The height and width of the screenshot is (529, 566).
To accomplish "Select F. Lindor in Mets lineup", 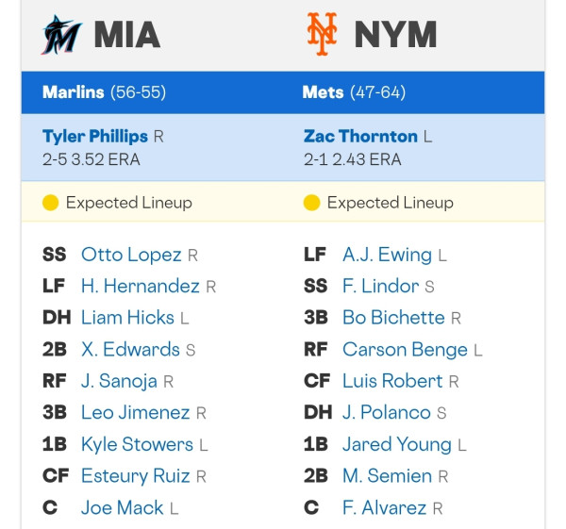I will pos(381,286).
